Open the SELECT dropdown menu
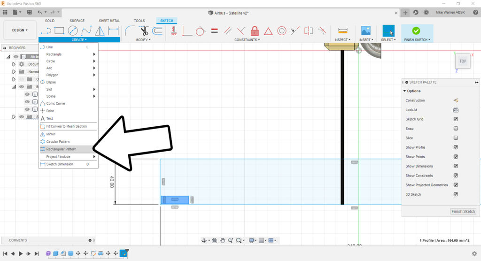Viewport: 481px width, 261px height. click(x=388, y=40)
